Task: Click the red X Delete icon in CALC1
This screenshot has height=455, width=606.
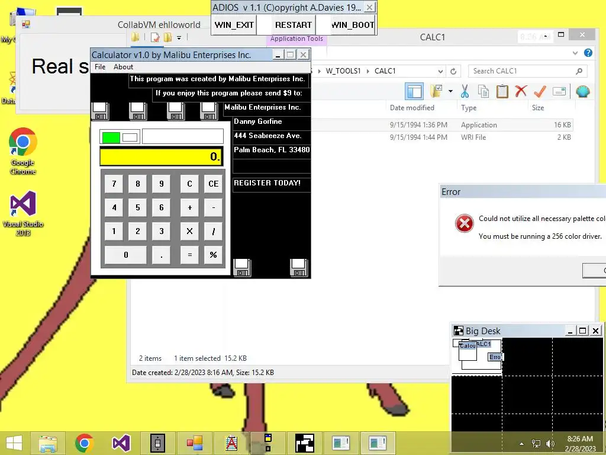Action: [x=521, y=91]
